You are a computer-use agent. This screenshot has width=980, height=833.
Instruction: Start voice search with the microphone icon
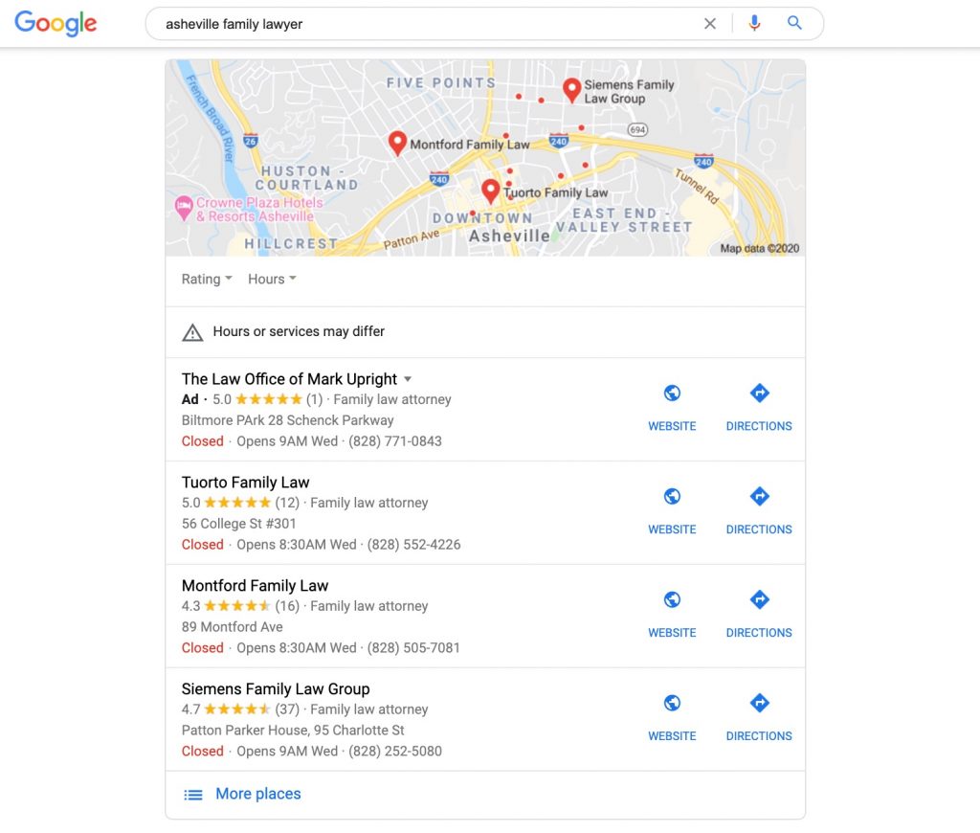pos(754,23)
